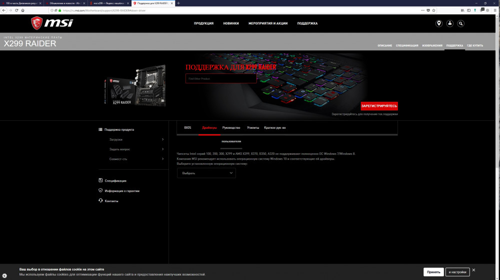The height and width of the screenshot is (280, 500).
Task: Click the browser reload button
Action: (x=17, y=10)
